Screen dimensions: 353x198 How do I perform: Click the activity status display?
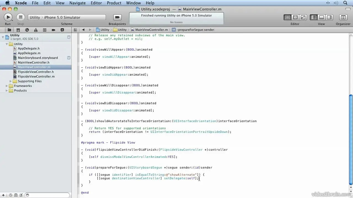[176, 18]
